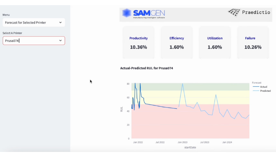The height and width of the screenshot is (157, 276).
Task: Click the 'Actual-Predicted RUL for Prusa074' chart title
Action: [146, 68]
